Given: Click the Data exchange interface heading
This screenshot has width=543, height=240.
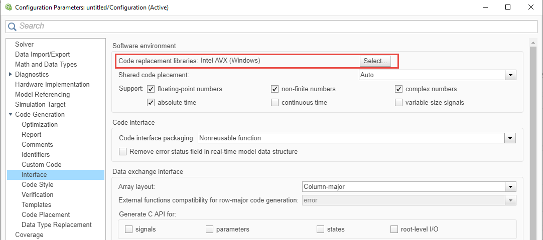Looking at the screenshot, I should click(x=148, y=171).
